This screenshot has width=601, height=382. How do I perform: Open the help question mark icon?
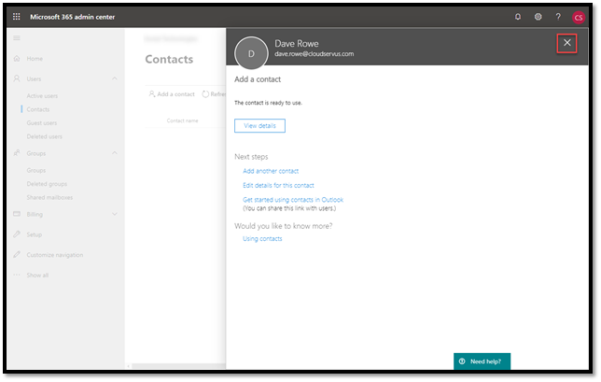tap(558, 17)
